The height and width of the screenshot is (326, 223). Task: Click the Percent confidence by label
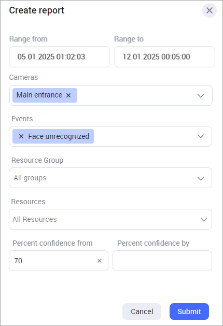click(153, 243)
